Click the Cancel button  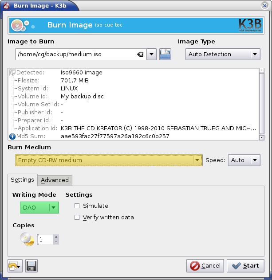(x=205, y=266)
